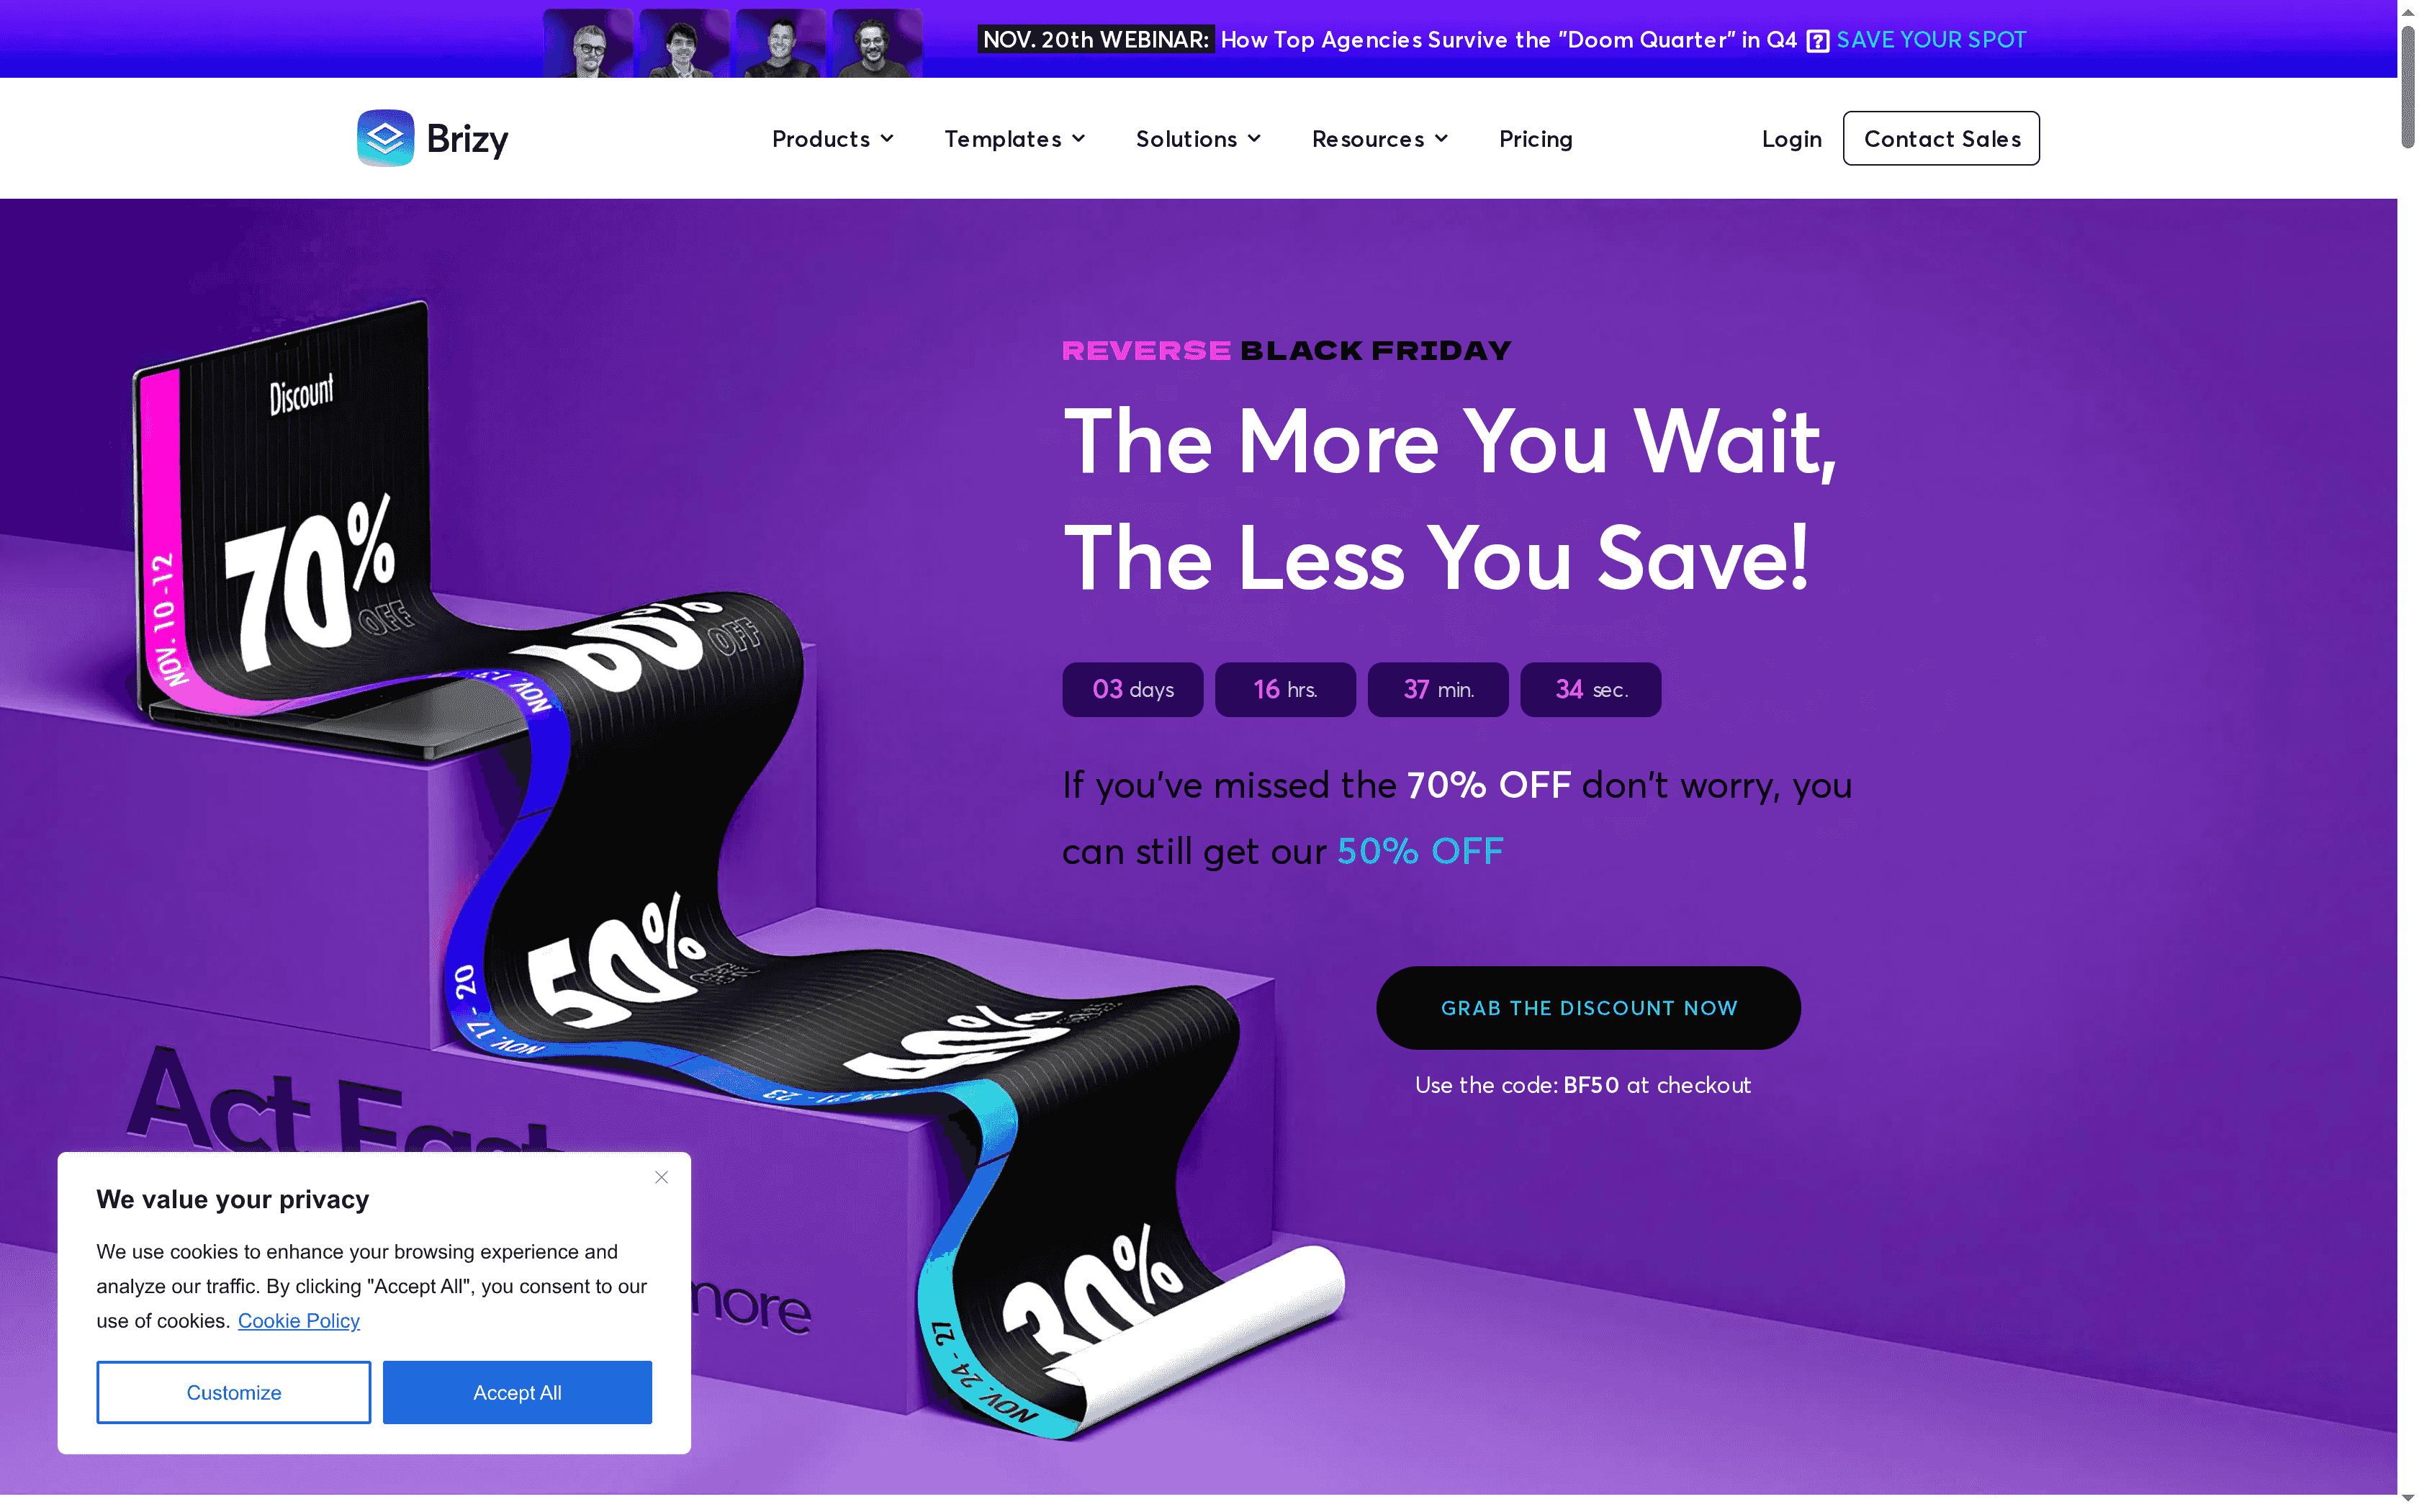Click the first webinar speaker photo
Image resolution: width=2419 pixels, height=1512 pixels.
(587, 42)
